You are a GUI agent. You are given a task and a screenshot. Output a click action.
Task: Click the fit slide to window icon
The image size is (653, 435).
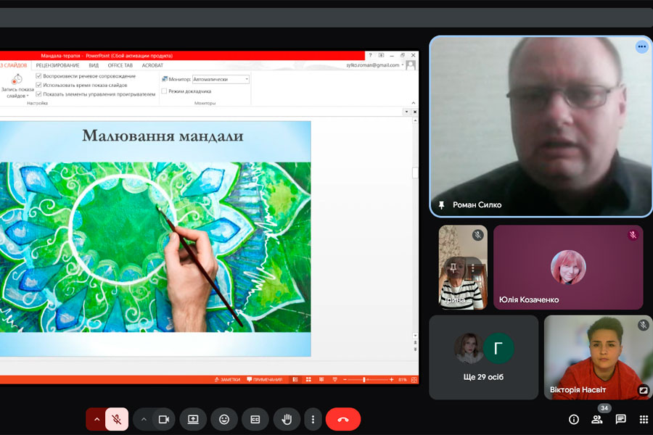point(414,380)
